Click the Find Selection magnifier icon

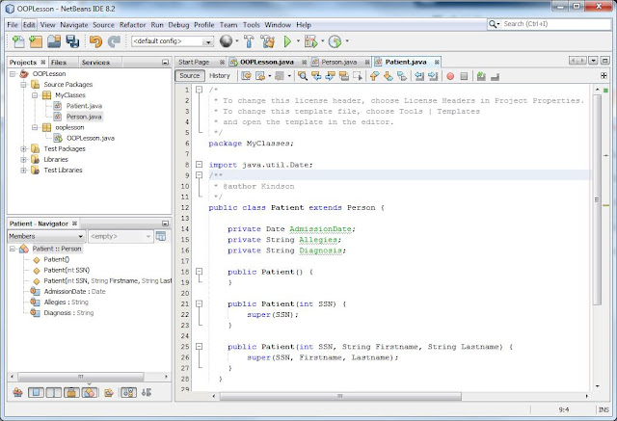302,76
